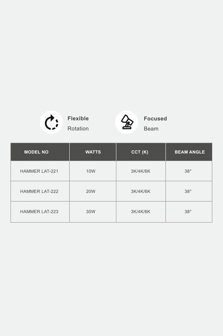223x336 pixels.
Task: Select the MODEL NO column header
Action: pos(36,152)
